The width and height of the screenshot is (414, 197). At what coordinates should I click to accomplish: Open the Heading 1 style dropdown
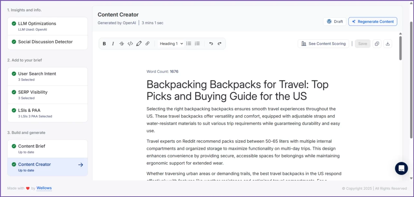pos(171,44)
